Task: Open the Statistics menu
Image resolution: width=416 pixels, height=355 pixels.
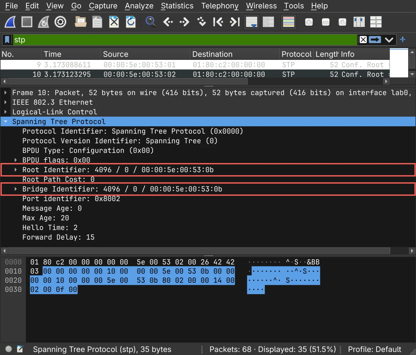Action: click(177, 6)
